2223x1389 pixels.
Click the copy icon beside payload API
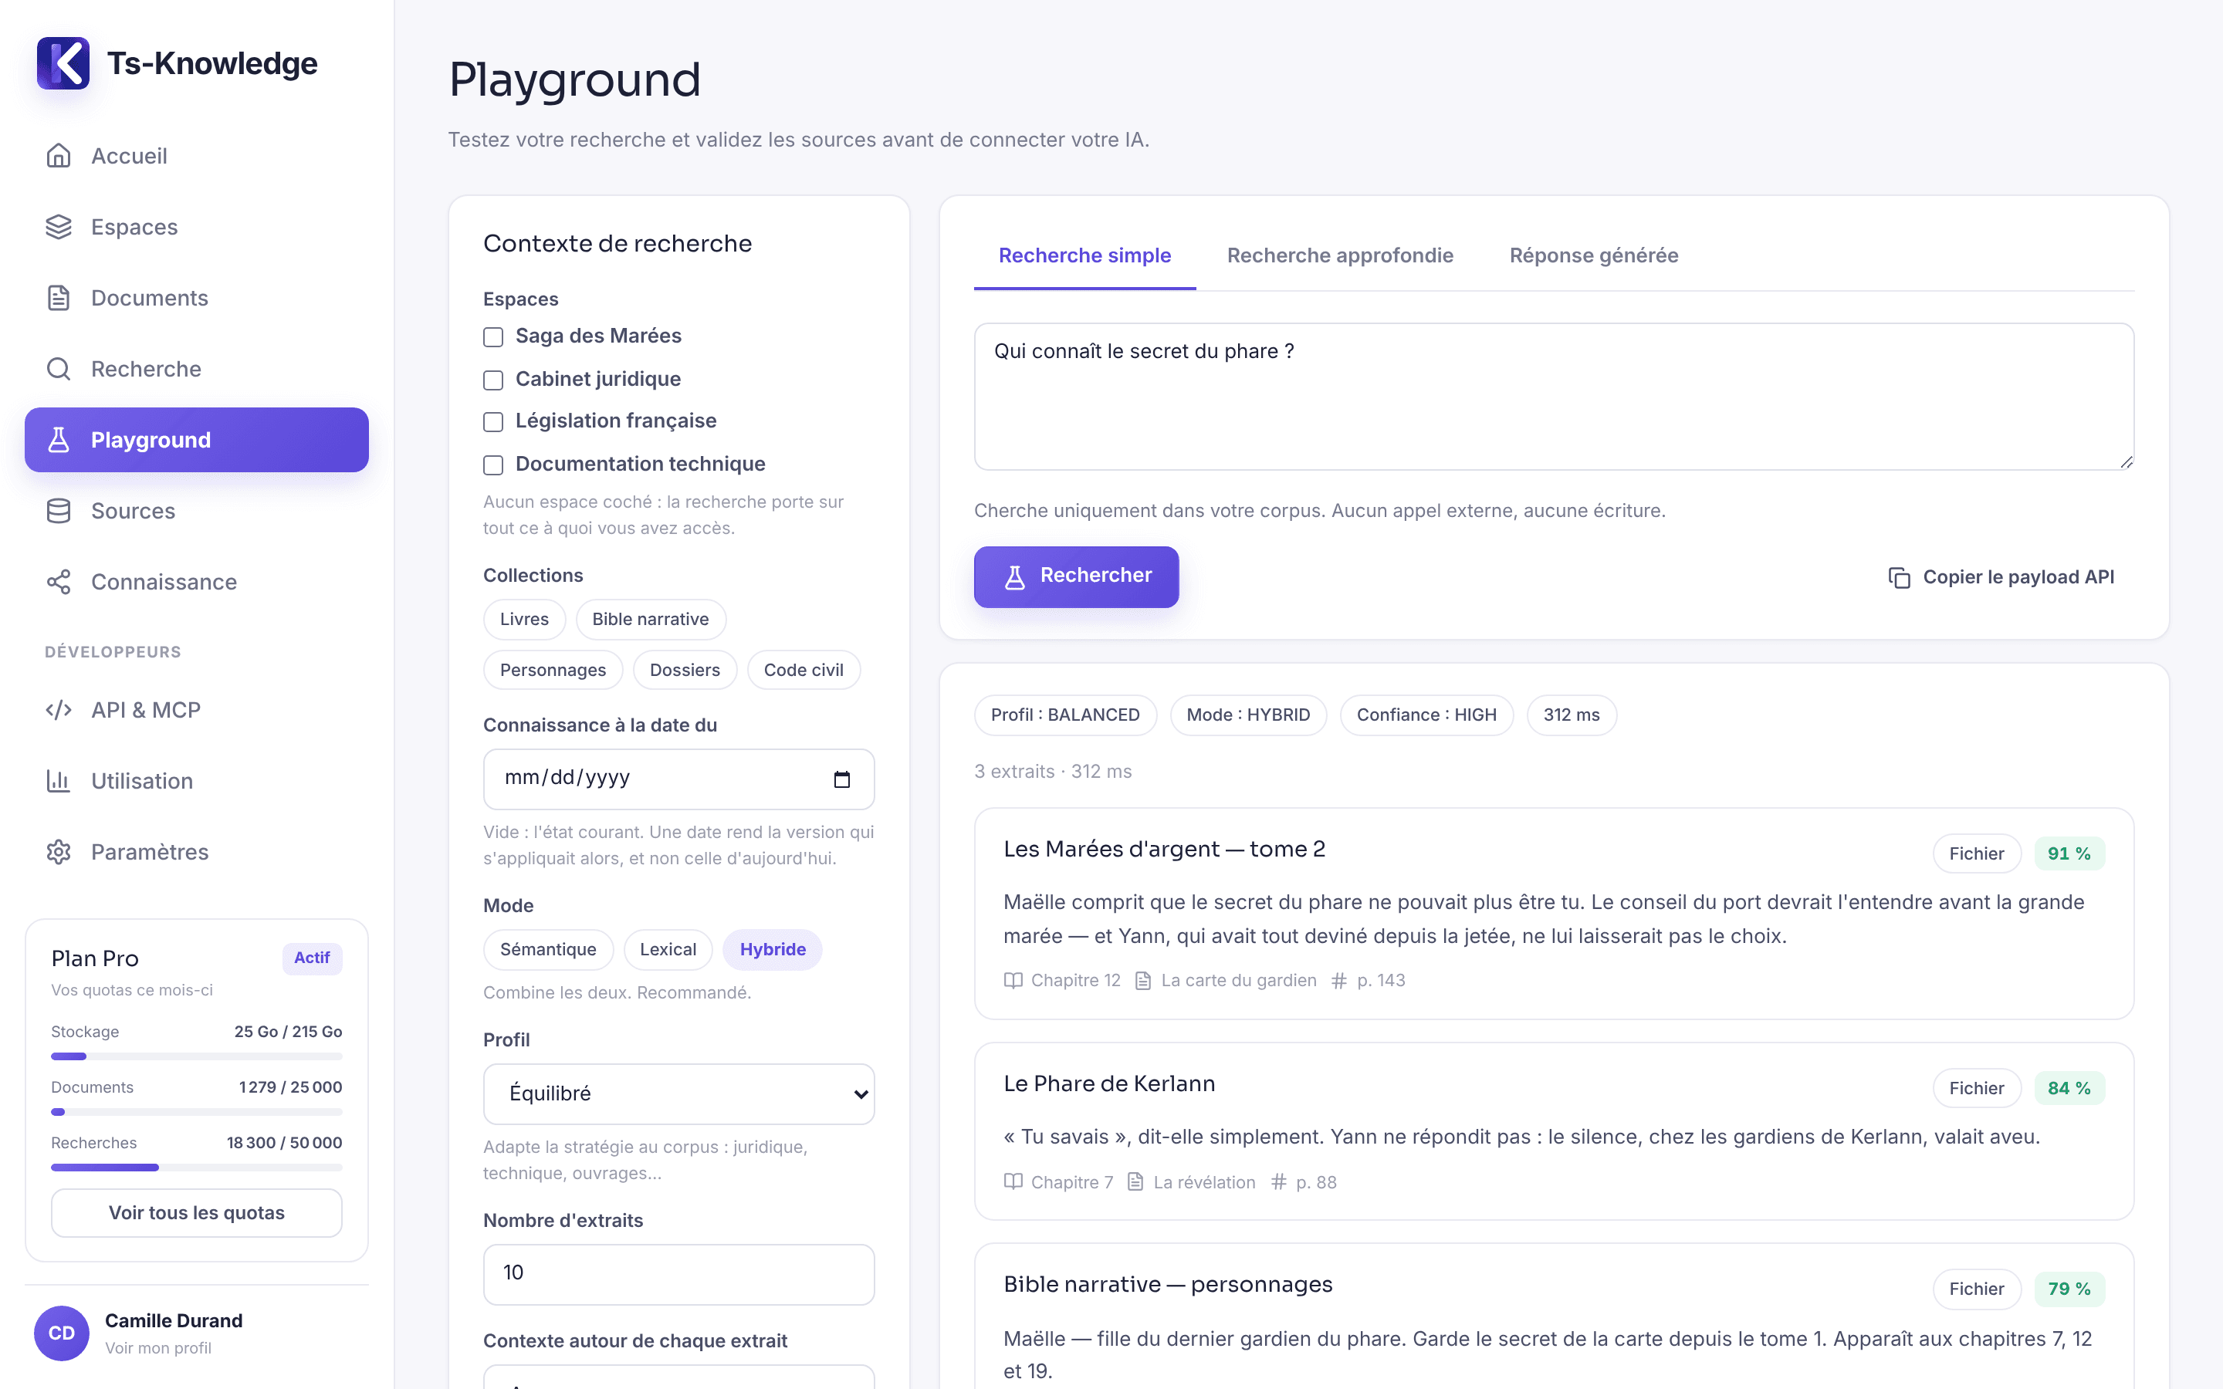(1899, 577)
